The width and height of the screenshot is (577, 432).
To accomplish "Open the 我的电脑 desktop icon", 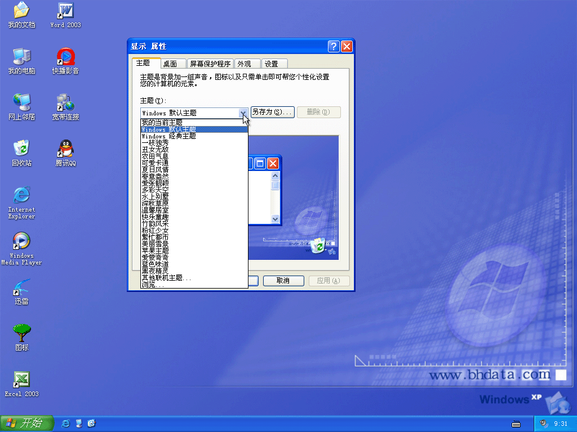I will coord(21,57).
